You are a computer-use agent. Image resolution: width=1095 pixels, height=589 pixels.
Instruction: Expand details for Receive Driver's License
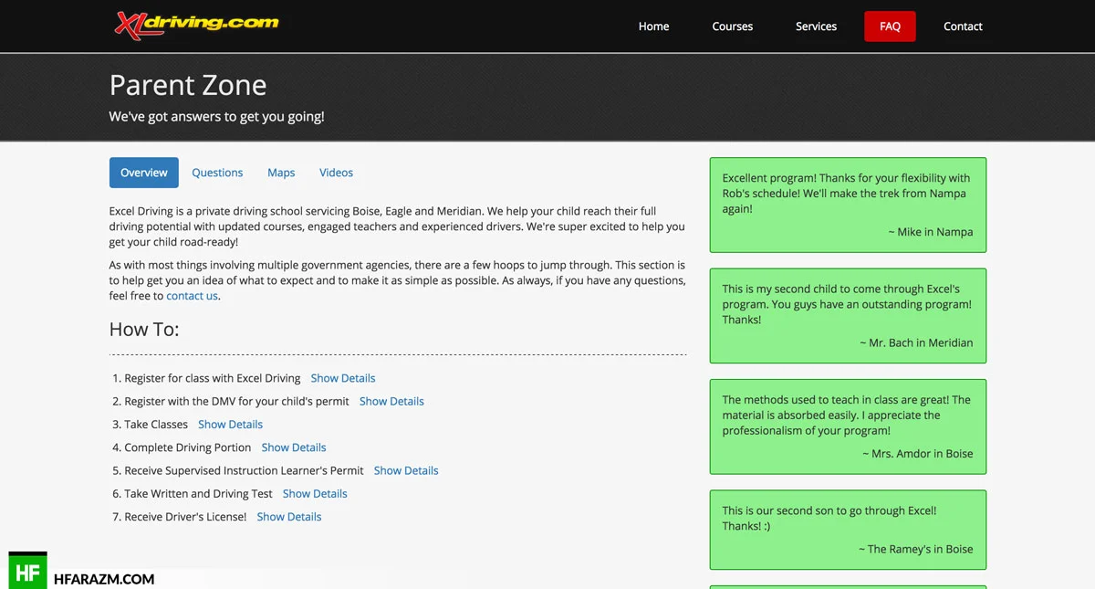[x=289, y=517]
